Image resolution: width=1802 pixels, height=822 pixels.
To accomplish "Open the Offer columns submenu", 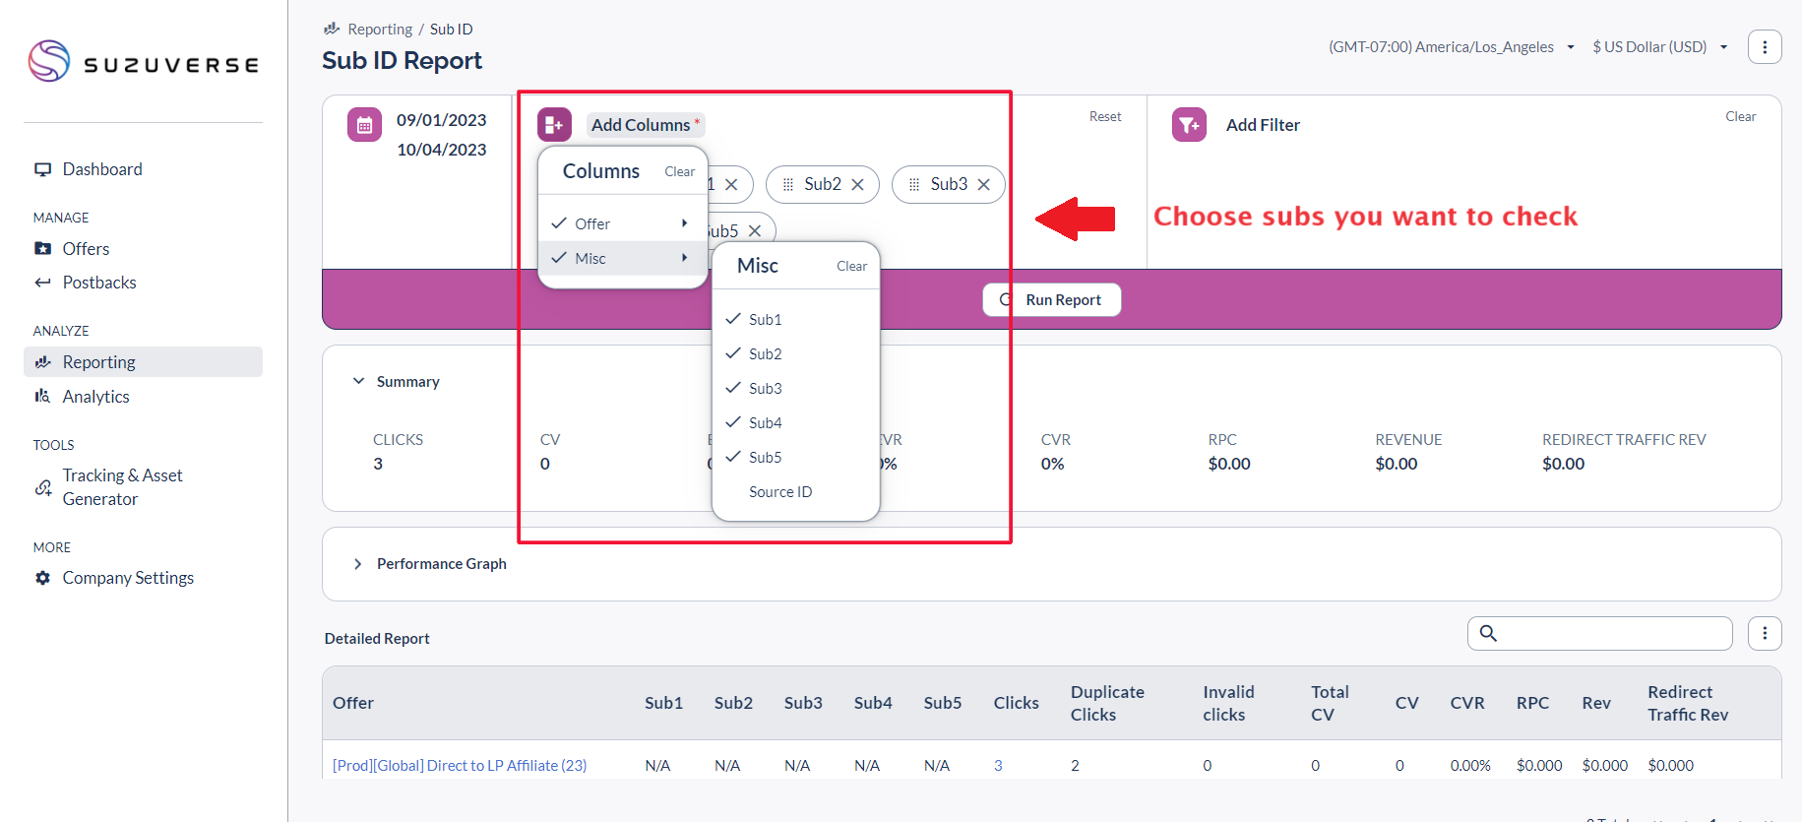I will click(622, 224).
